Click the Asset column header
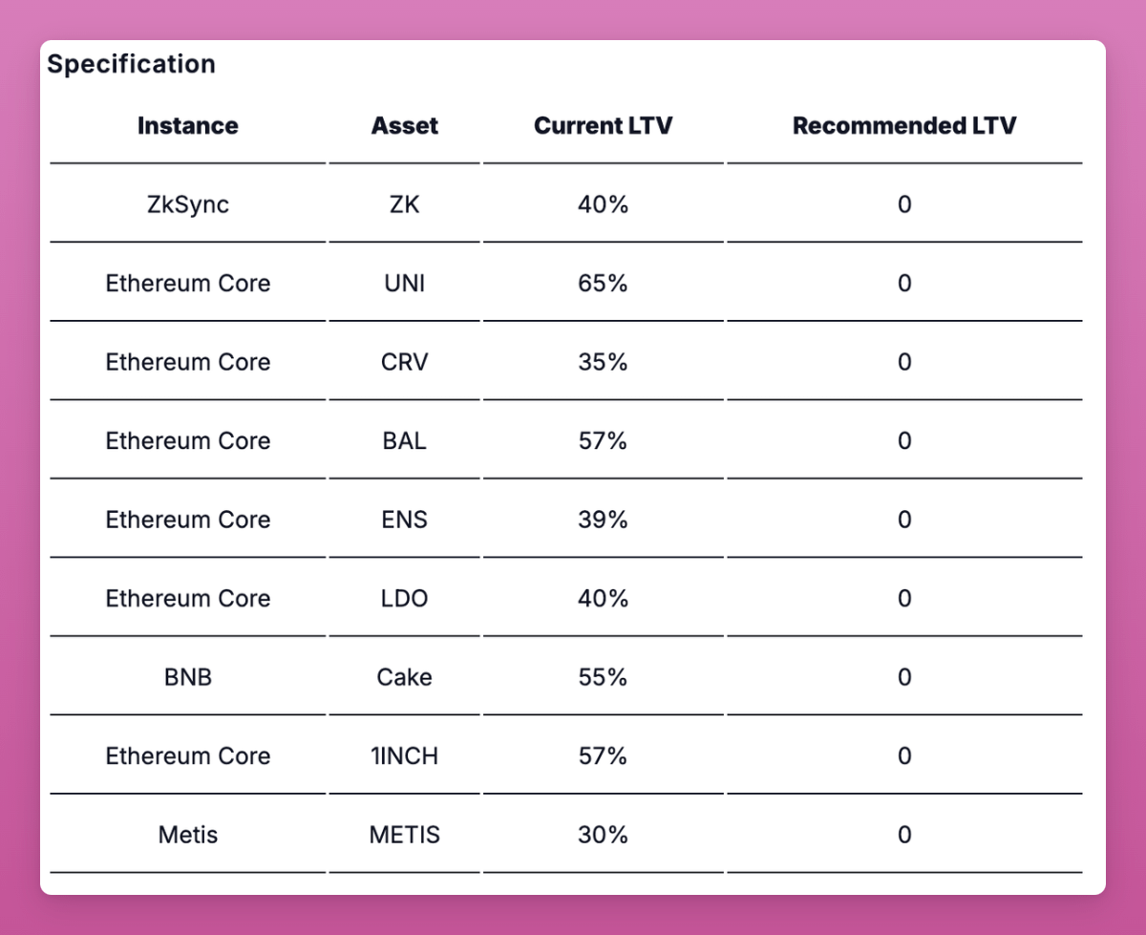Screen dimensions: 1146x935 click(405, 126)
